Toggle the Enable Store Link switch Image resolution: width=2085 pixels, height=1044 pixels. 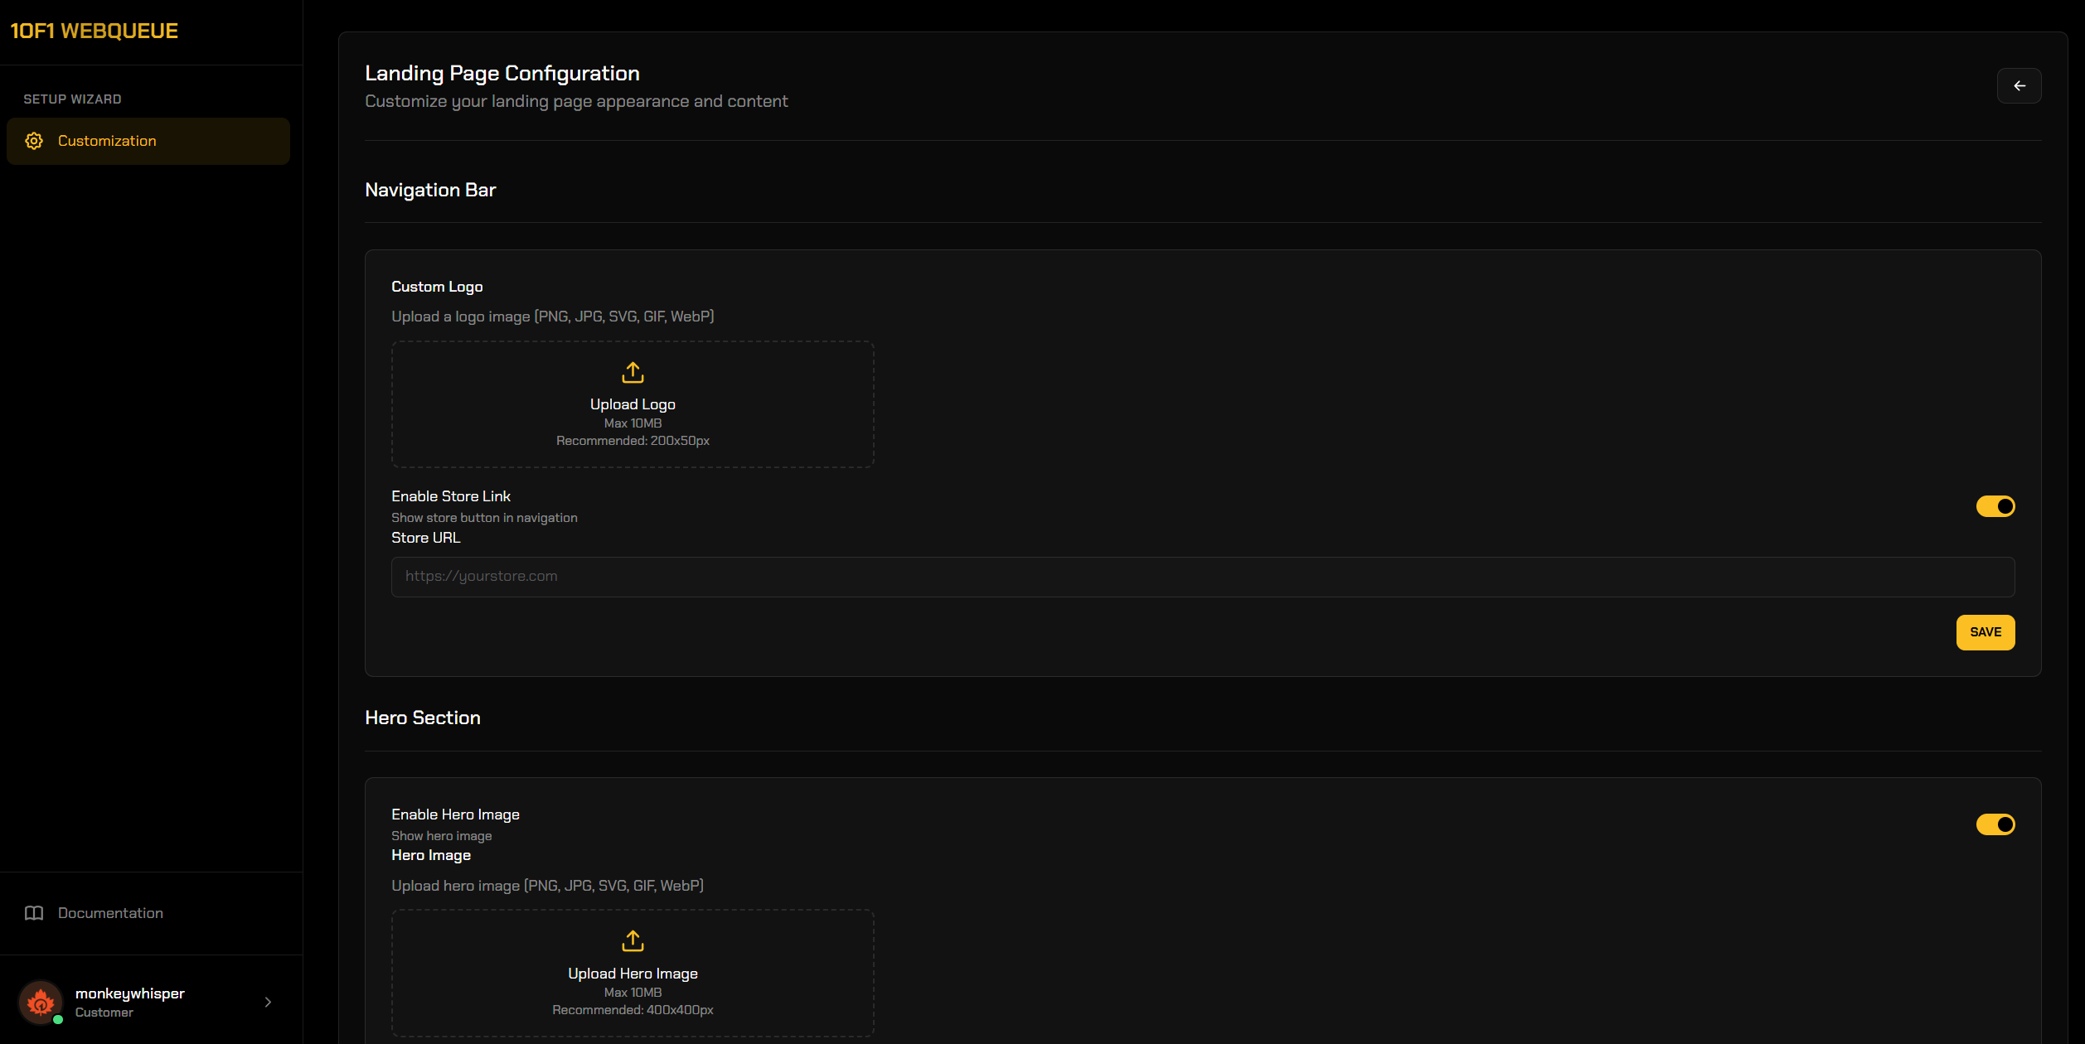[1995, 506]
